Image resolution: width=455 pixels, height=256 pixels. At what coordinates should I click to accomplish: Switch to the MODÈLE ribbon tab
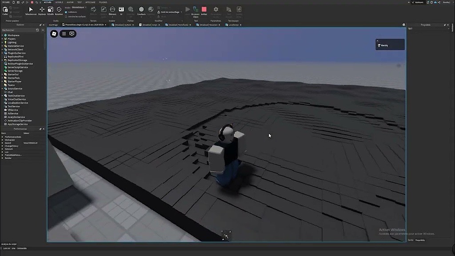point(60,2)
